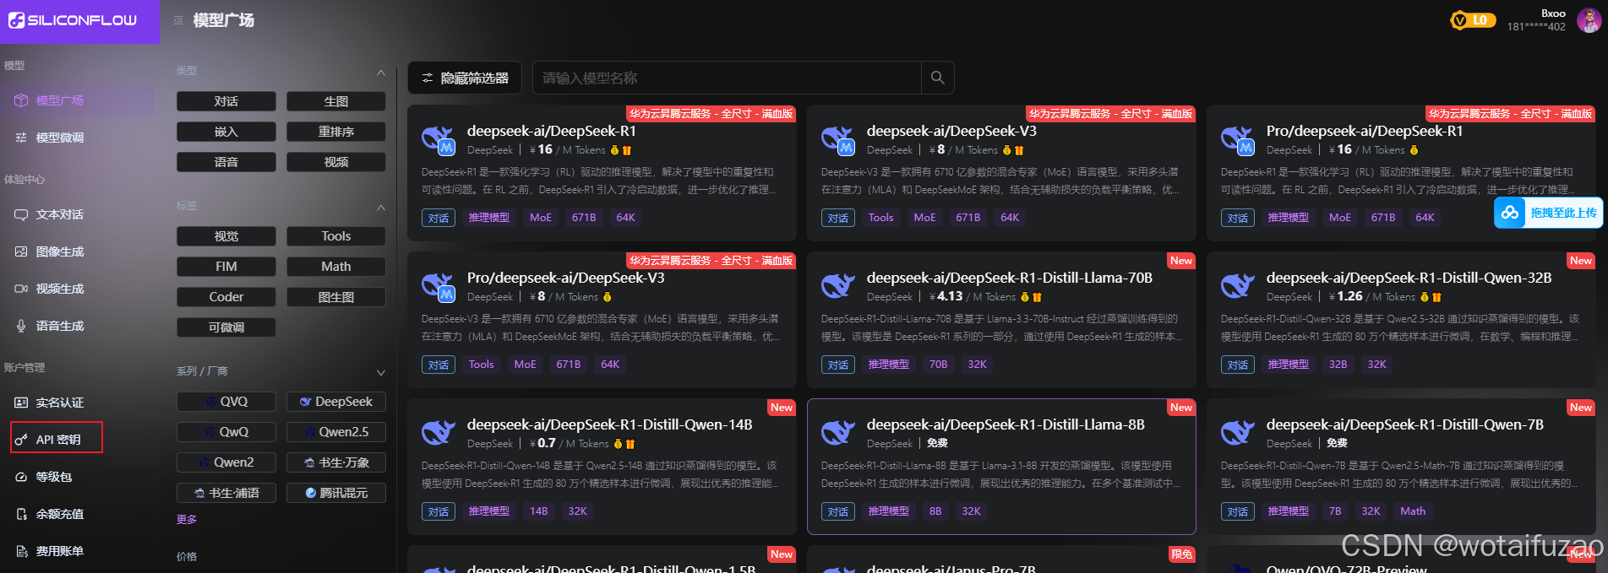
Task: Open DeepSeek-R1-Distill-Llama-70B model card title
Action: click(1010, 278)
